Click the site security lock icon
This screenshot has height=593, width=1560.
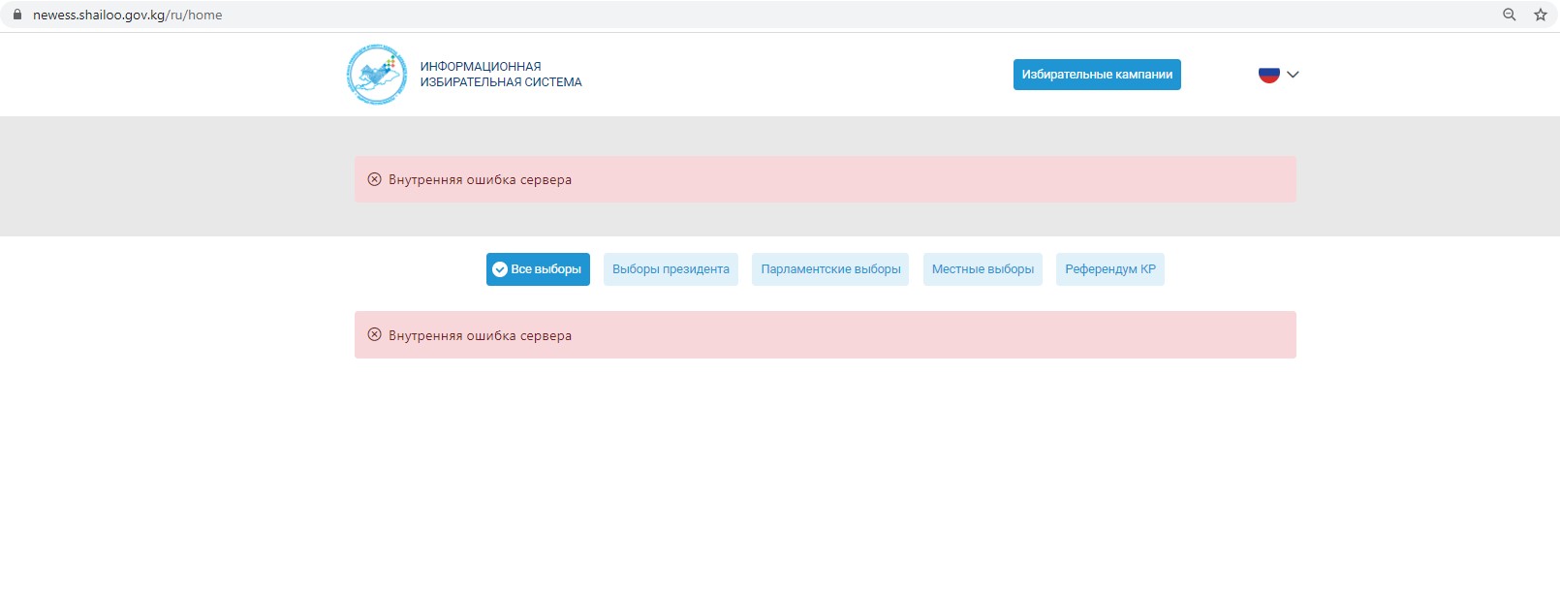[x=16, y=15]
